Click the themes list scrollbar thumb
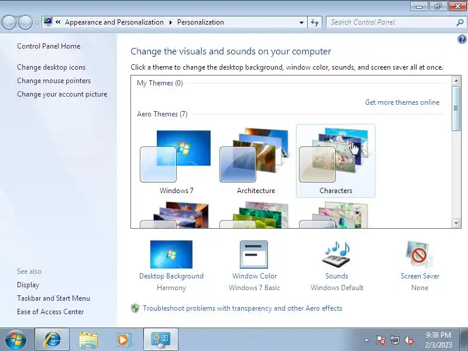This screenshot has width=468, height=351. (x=456, y=108)
